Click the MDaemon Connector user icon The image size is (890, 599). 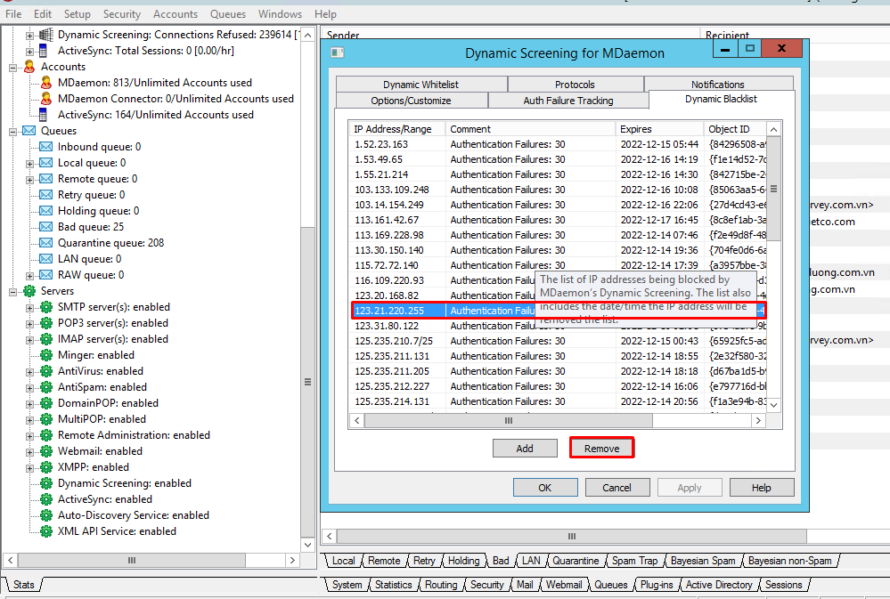coord(46,99)
